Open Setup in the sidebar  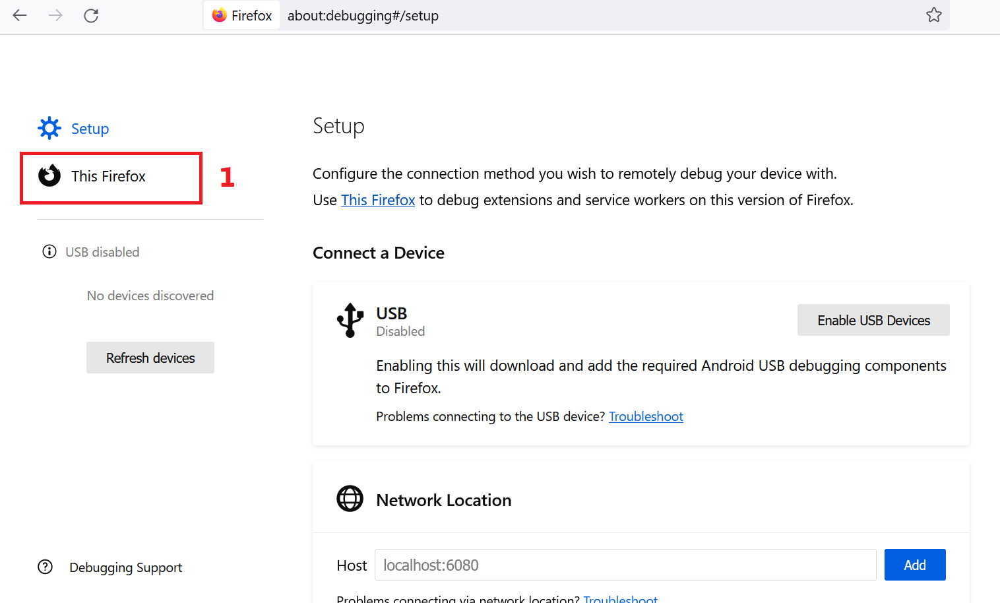[90, 129]
